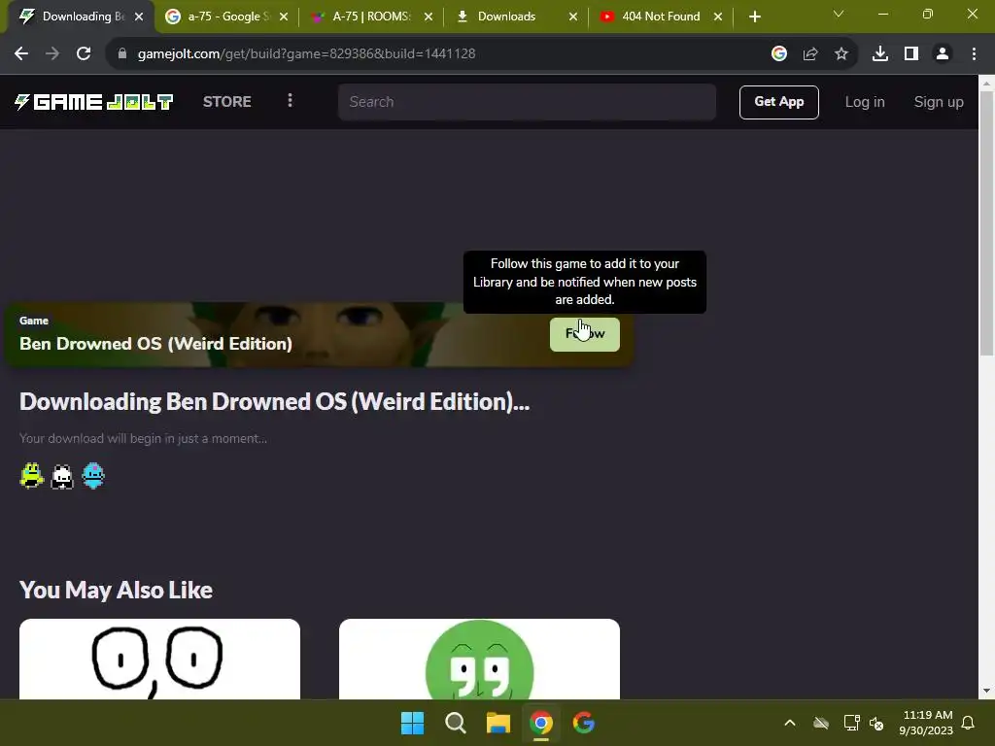Toggle the Chrome side panel
995x746 pixels.
911,54
